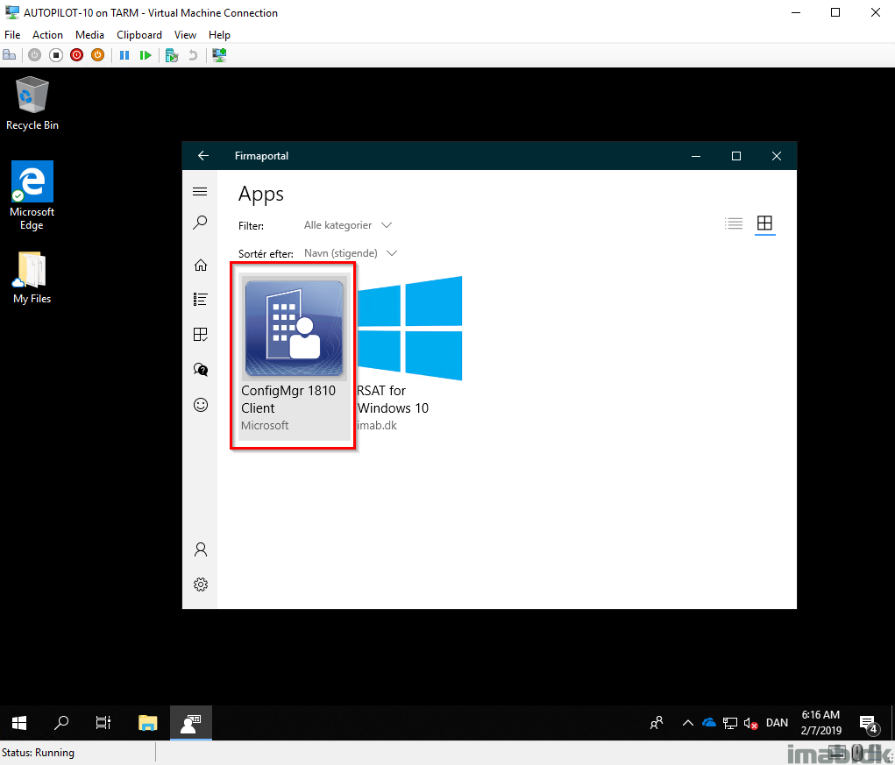Open the RSAT for Windows 10 app tile
The image size is (895, 765).
(408, 354)
